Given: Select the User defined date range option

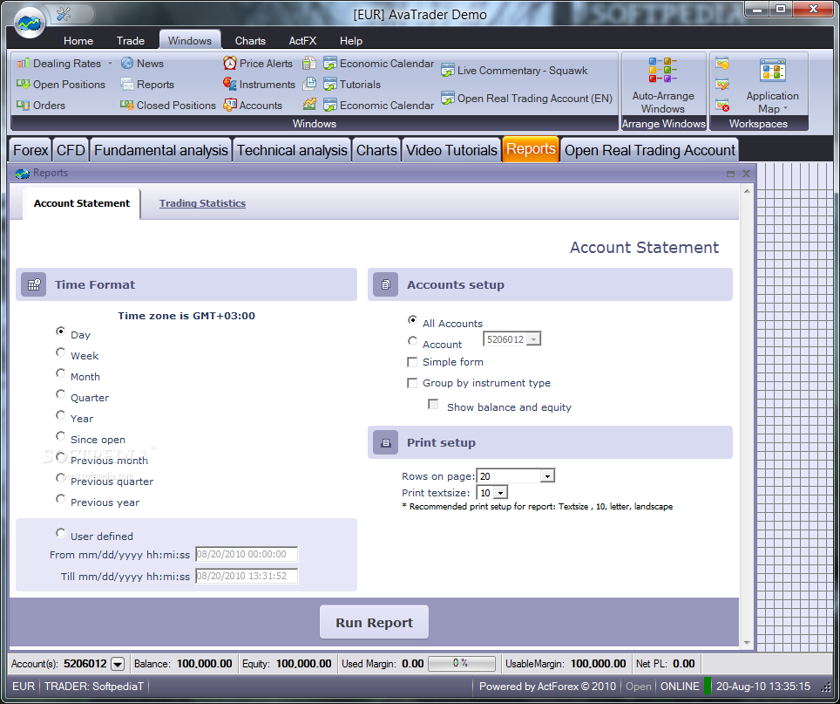Looking at the screenshot, I should point(60,533).
